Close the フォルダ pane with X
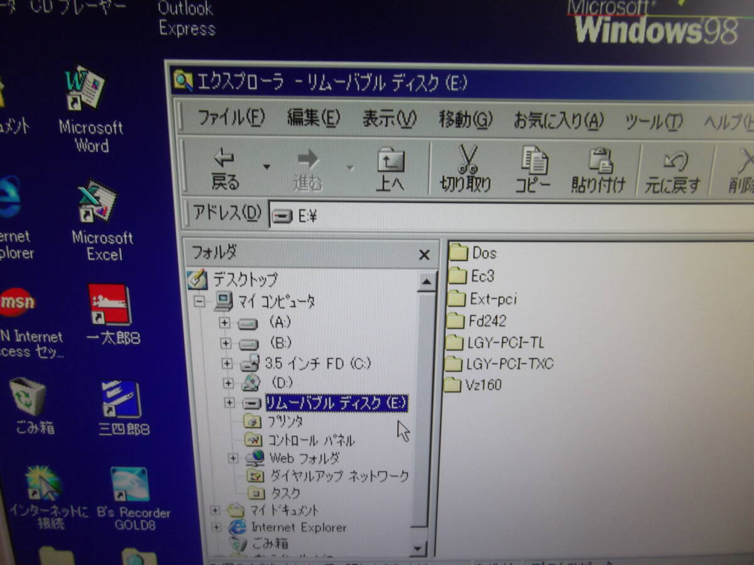 click(x=424, y=255)
